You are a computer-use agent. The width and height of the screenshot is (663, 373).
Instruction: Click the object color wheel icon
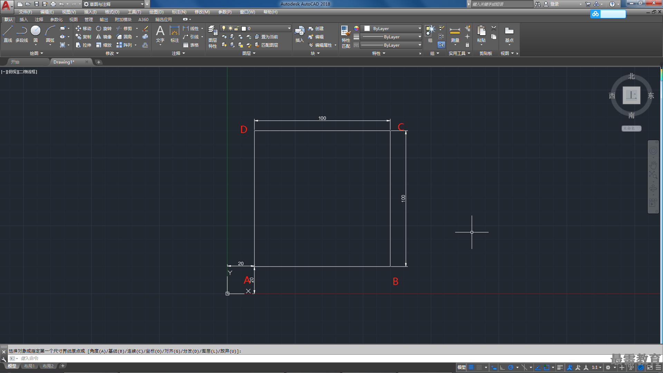point(356,28)
